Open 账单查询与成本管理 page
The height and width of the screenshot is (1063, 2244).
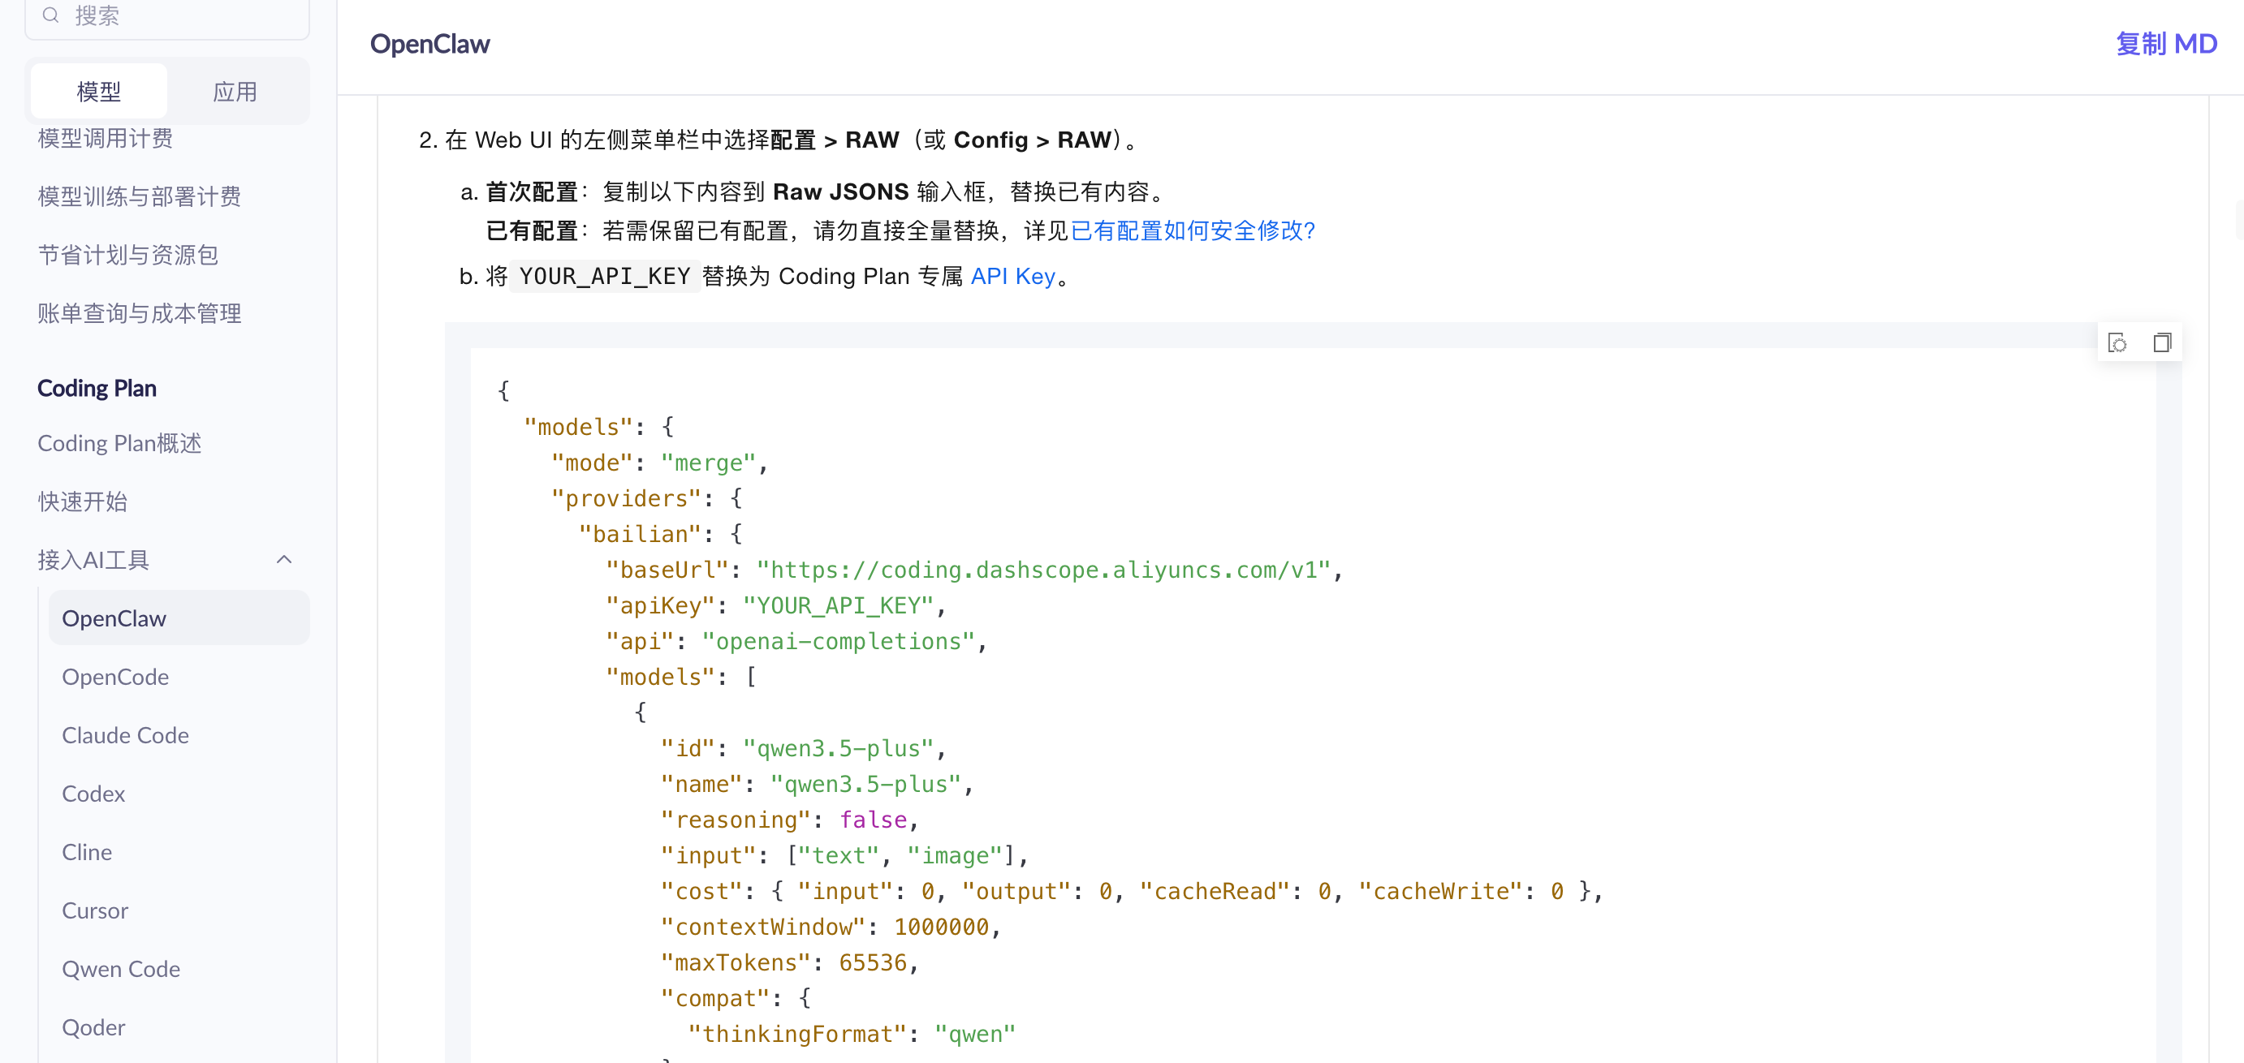tap(140, 313)
